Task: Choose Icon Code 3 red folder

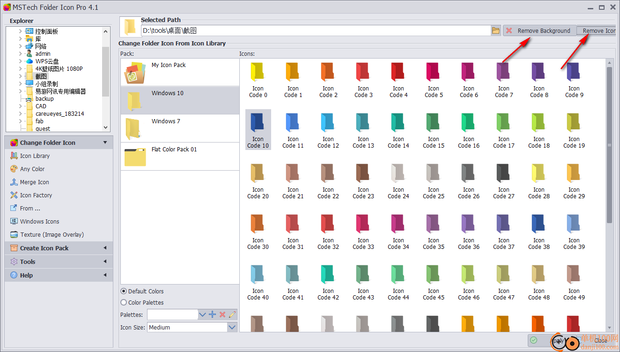Action: pos(363,79)
